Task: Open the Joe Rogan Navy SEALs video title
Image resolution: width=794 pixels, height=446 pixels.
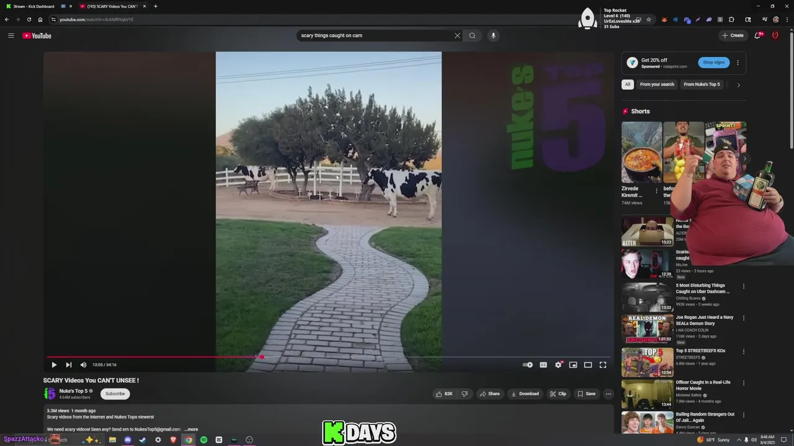Action: 705,320
